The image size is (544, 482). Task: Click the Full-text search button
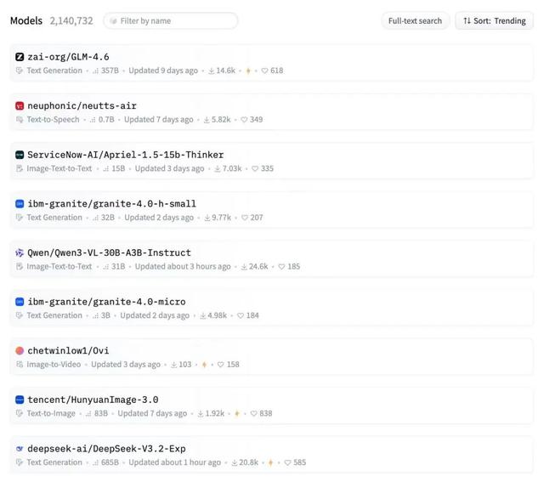pos(415,20)
